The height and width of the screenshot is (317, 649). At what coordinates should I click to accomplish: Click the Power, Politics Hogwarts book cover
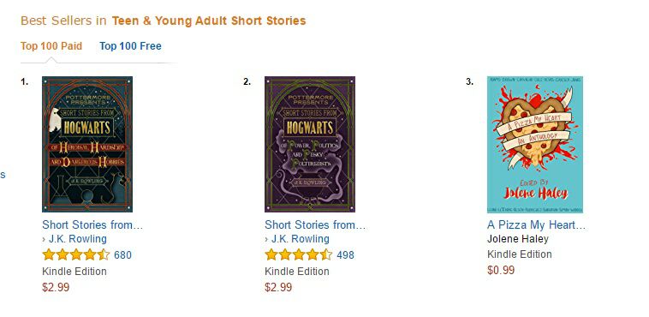click(x=310, y=144)
